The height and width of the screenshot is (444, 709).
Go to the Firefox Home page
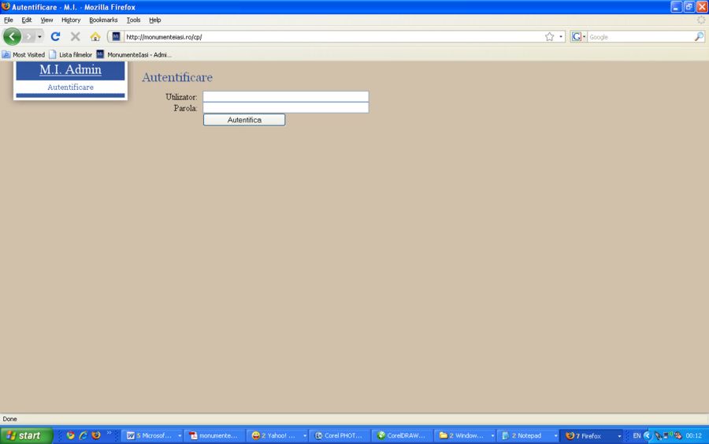tap(95, 36)
